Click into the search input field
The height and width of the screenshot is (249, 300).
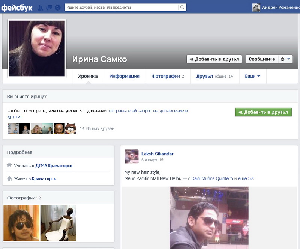click(121, 7)
